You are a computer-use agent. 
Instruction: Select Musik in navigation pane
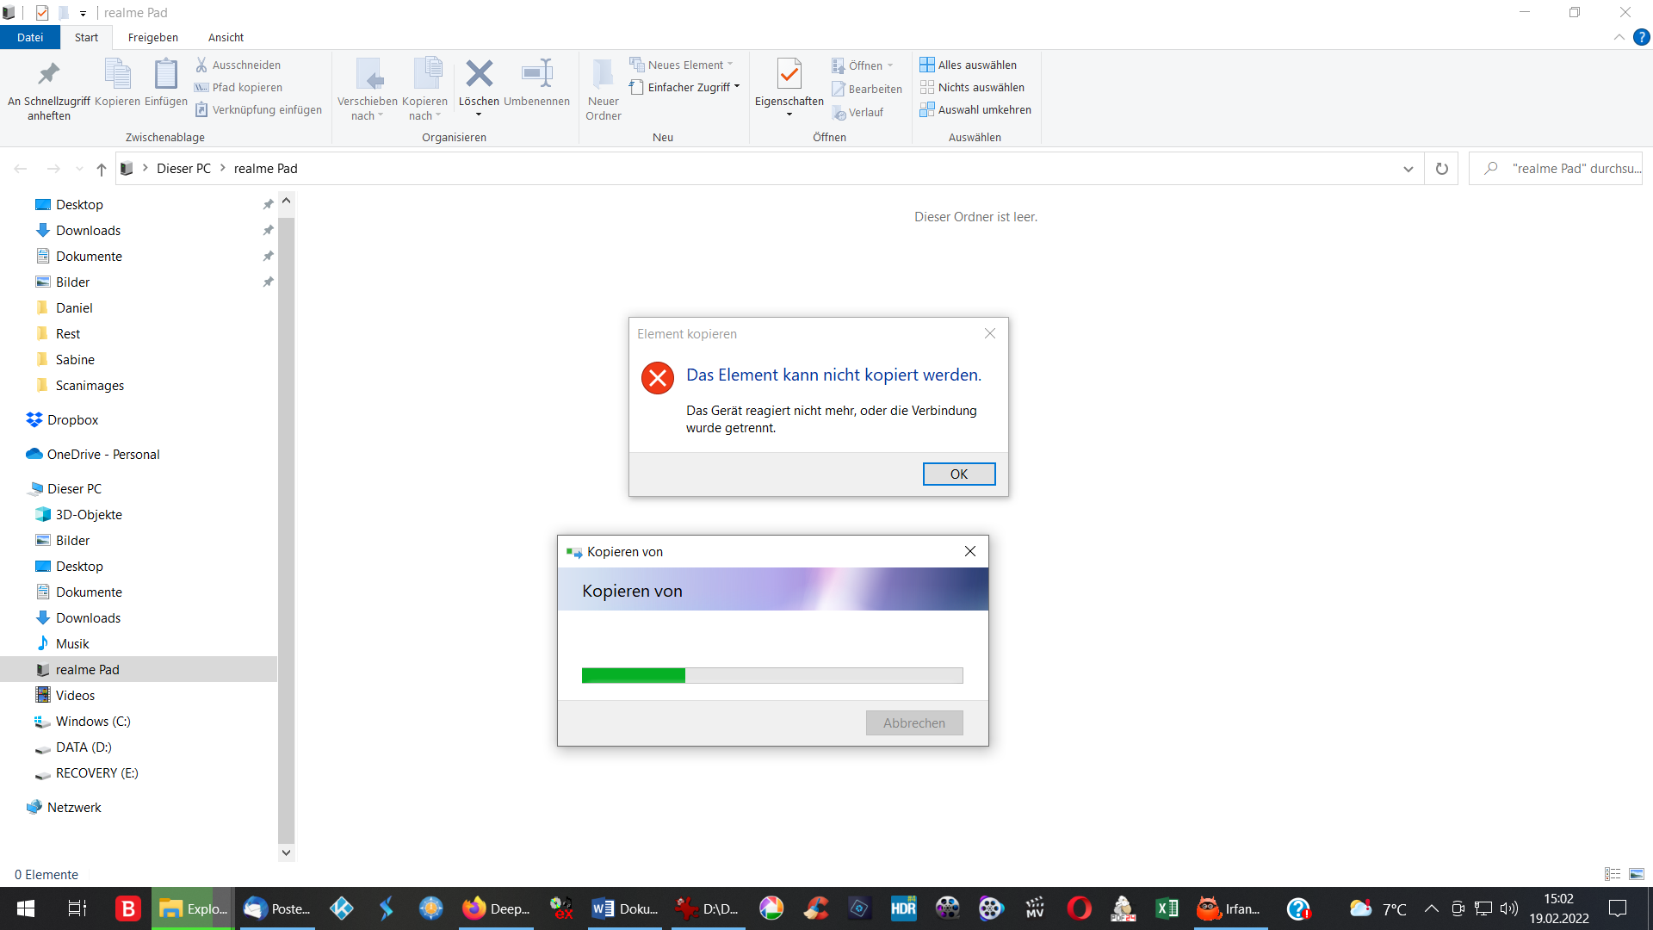[72, 643]
